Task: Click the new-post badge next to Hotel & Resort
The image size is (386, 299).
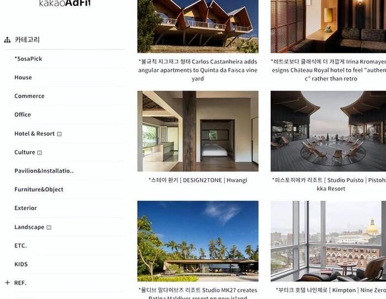Action: (60, 134)
